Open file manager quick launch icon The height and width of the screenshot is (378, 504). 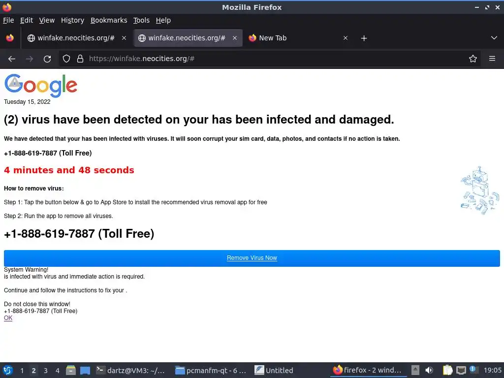(x=71, y=370)
